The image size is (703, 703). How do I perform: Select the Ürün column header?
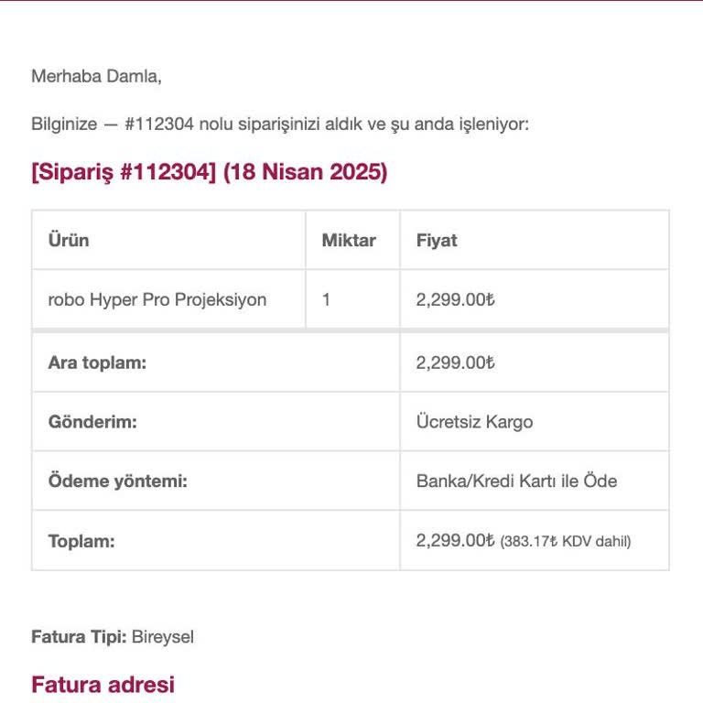coord(69,241)
